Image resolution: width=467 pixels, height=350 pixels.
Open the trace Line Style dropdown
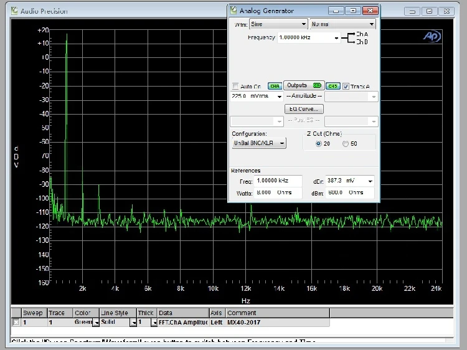pyautogui.click(x=133, y=323)
